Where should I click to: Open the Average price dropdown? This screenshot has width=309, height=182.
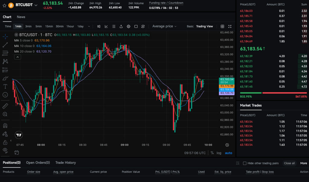[x=164, y=26]
